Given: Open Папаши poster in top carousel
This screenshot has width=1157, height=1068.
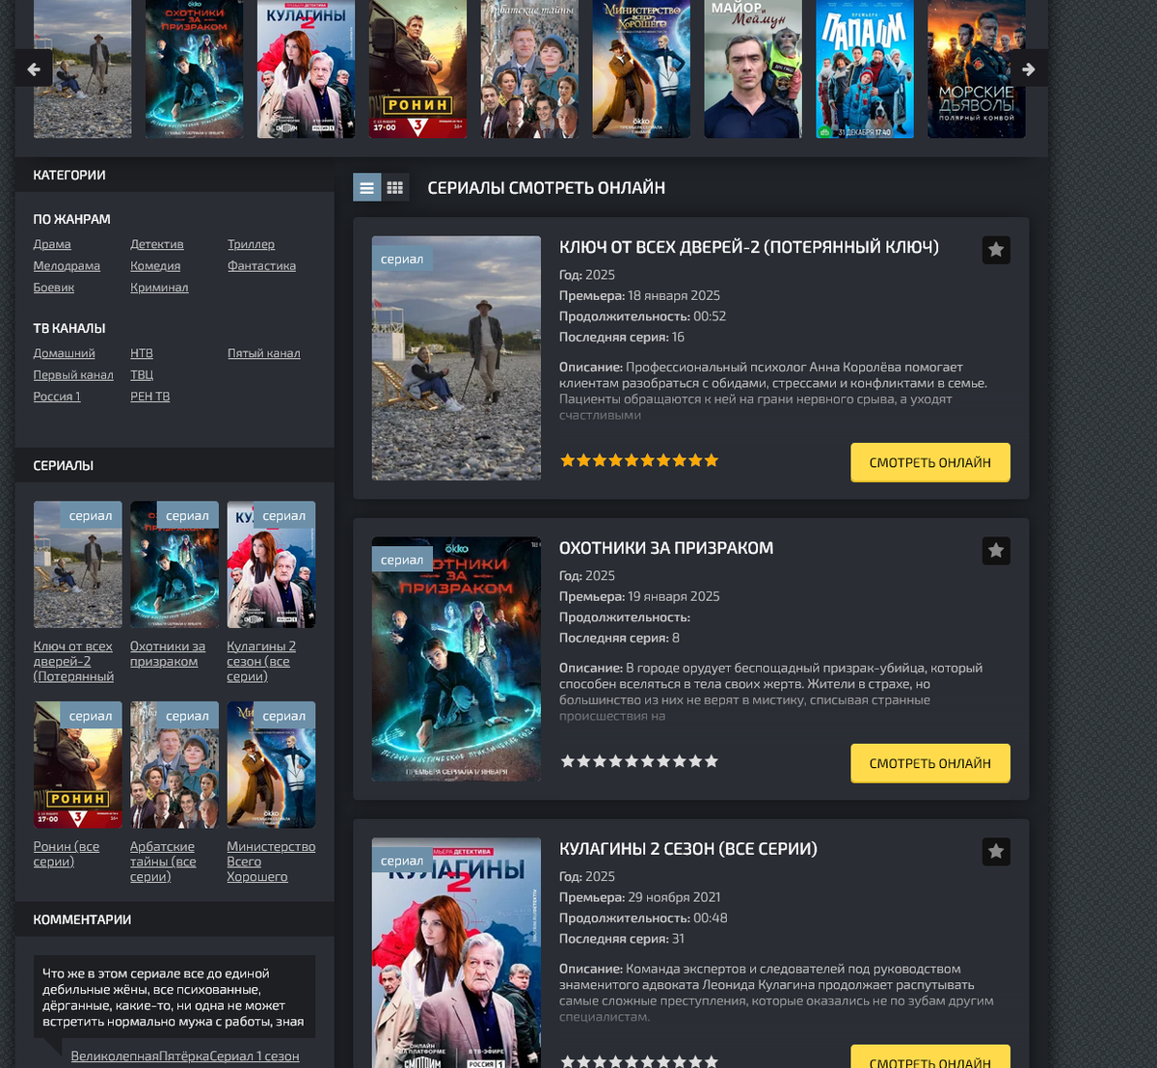Looking at the screenshot, I should (865, 68).
